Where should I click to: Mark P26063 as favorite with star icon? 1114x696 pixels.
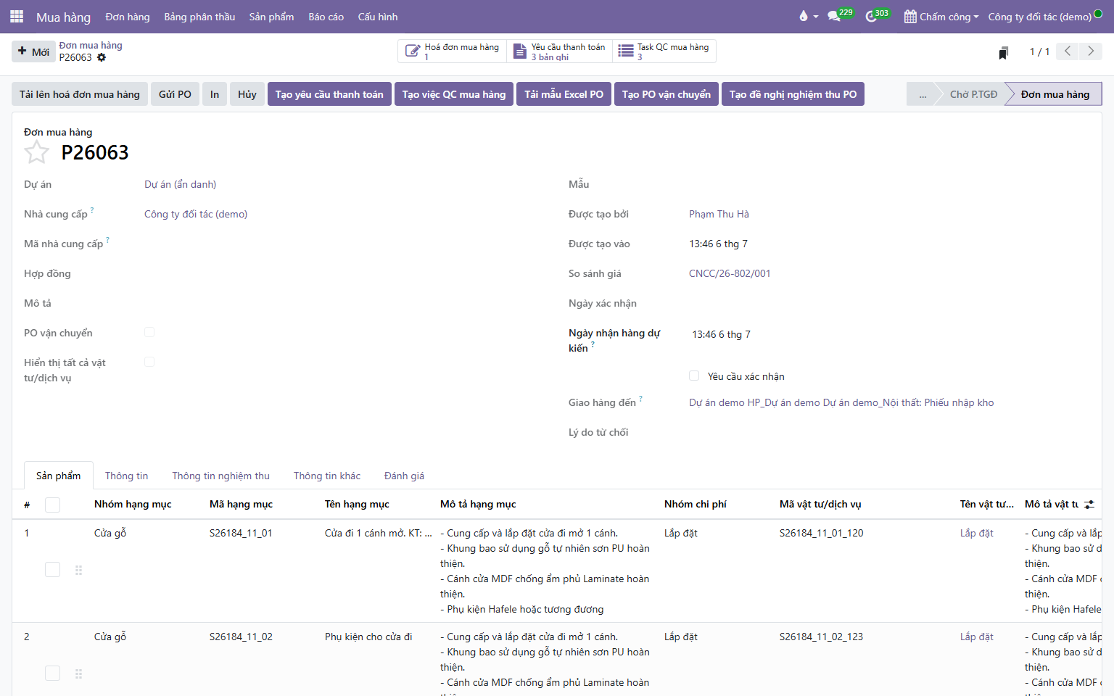tap(36, 152)
